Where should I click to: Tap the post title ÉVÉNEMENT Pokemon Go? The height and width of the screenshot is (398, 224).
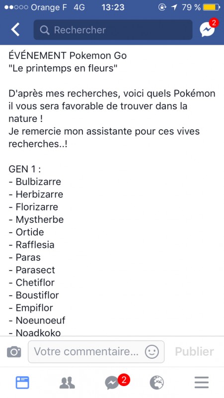pos(68,56)
